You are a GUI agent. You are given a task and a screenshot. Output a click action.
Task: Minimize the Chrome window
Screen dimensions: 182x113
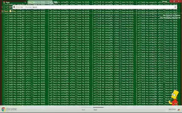(x=171, y=1)
